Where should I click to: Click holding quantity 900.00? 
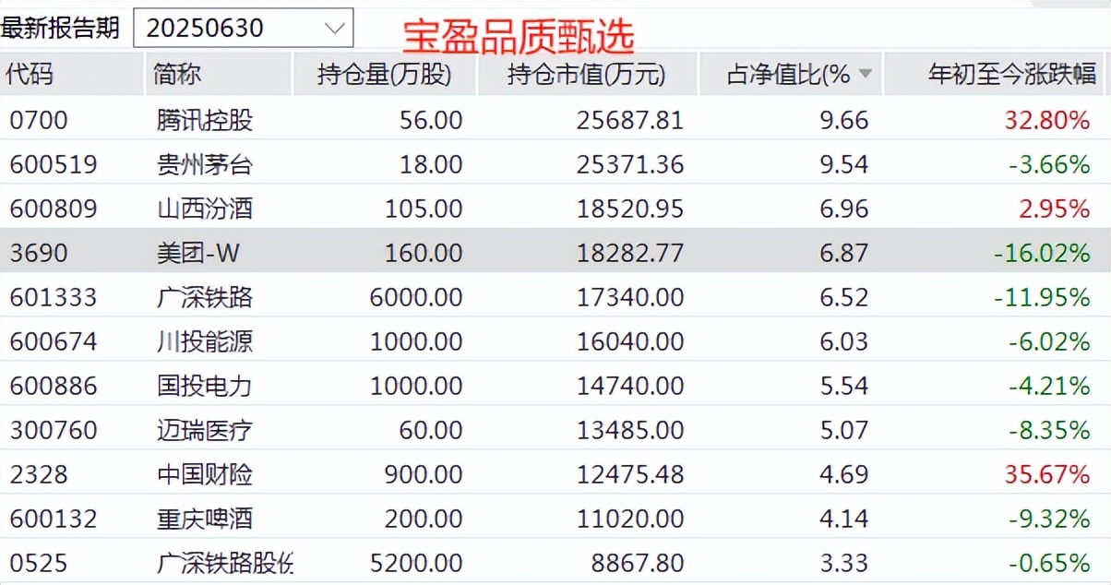[x=424, y=474]
